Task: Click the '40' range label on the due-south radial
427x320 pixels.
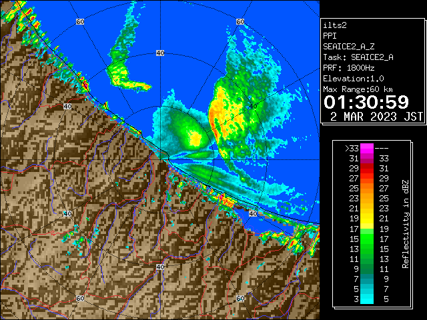Action: coord(160,267)
